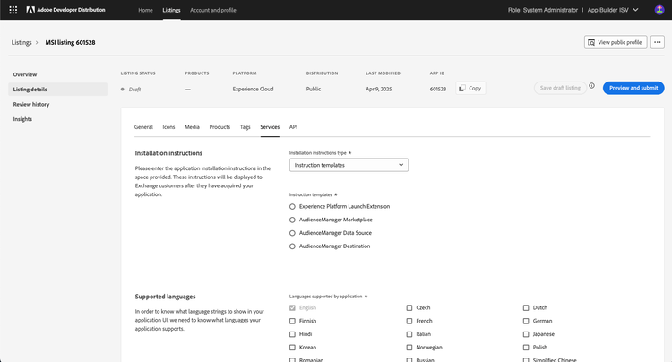This screenshot has height=362, width=672.
Task: Click the Copy app ID button
Action: point(470,88)
